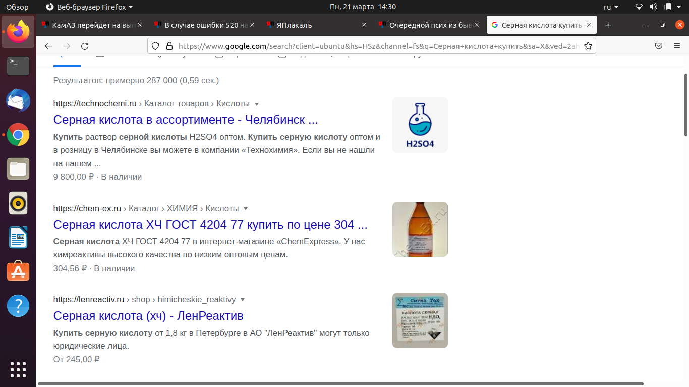Image resolution: width=689 pixels, height=387 pixels.
Task: Click the vertical page scrollbar thumb
Action: pos(685,105)
